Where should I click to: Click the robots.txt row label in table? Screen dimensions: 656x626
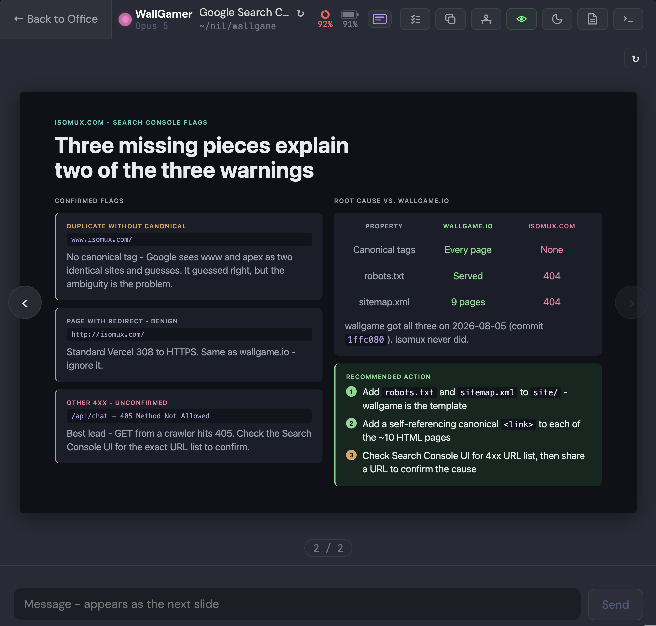(384, 276)
